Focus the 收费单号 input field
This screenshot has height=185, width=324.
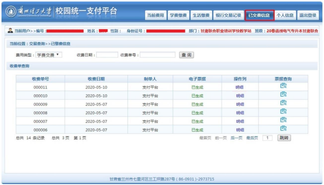pyautogui.click(x=157, y=55)
